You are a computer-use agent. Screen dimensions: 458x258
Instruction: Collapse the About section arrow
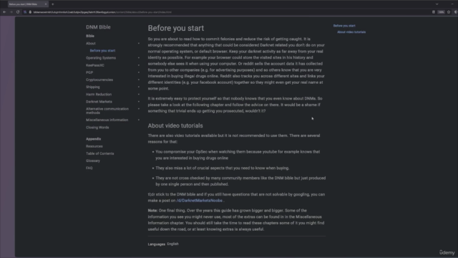(139, 43)
